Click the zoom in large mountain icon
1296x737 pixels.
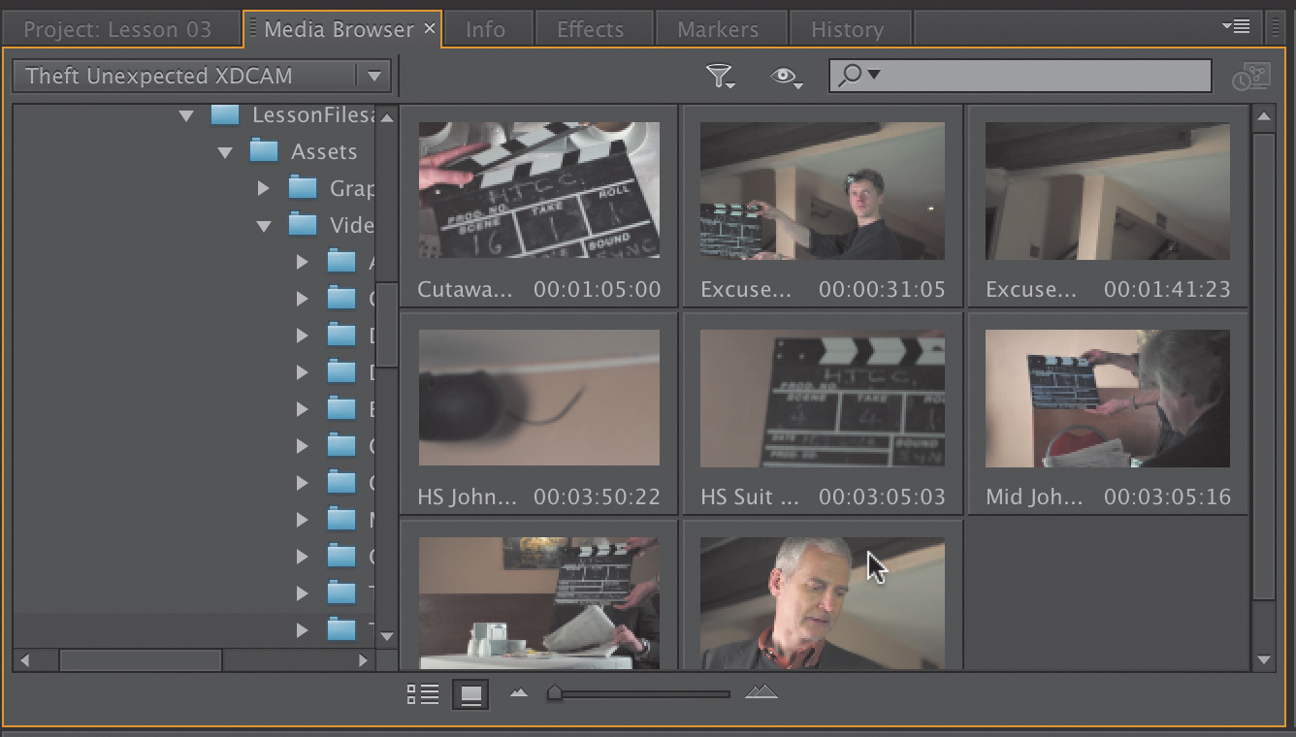coord(761,691)
